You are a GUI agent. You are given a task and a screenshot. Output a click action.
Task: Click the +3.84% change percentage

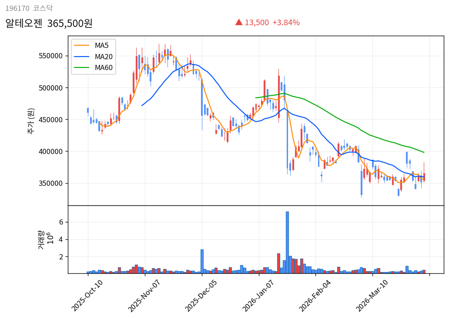(x=286, y=23)
